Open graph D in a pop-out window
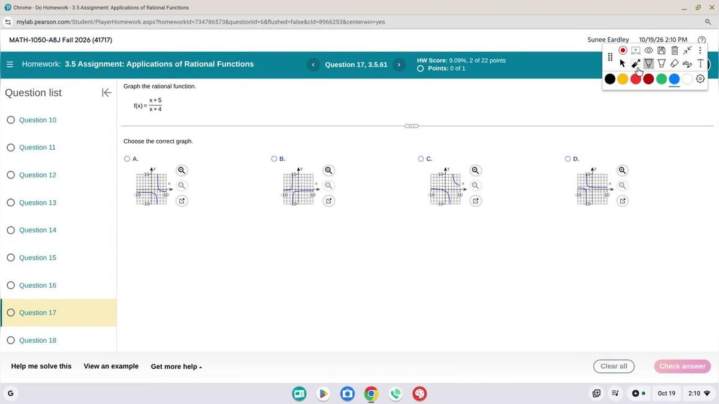The height and width of the screenshot is (404, 719). click(x=623, y=201)
